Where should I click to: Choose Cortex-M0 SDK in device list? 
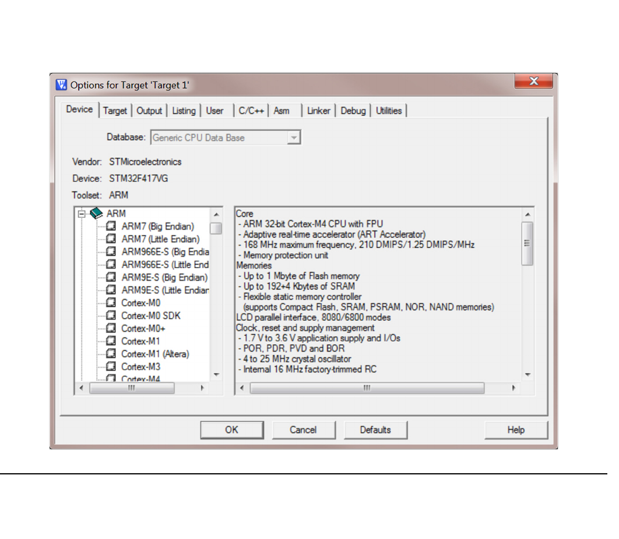[x=151, y=315]
